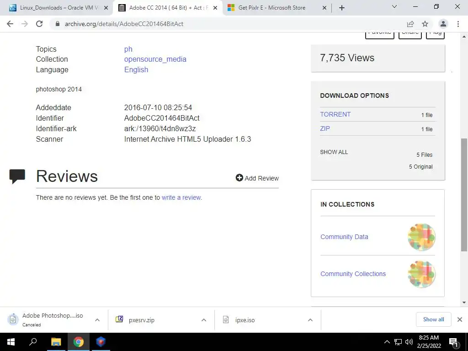Click the 'ark:/13960/t4dn8wz3z' identifier text
Viewport: 468px width, 351px height.
tap(160, 128)
